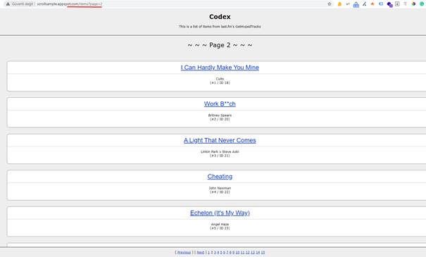The image size is (426, 257).
Task: Open the 'I Can Hardly Make You Mine' link
Action: tap(220, 68)
